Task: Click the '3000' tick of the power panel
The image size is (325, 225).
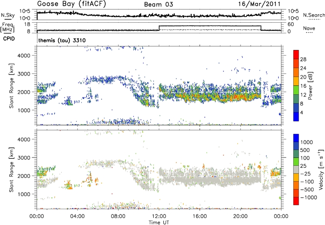Action: pyautogui.click(x=24, y=74)
